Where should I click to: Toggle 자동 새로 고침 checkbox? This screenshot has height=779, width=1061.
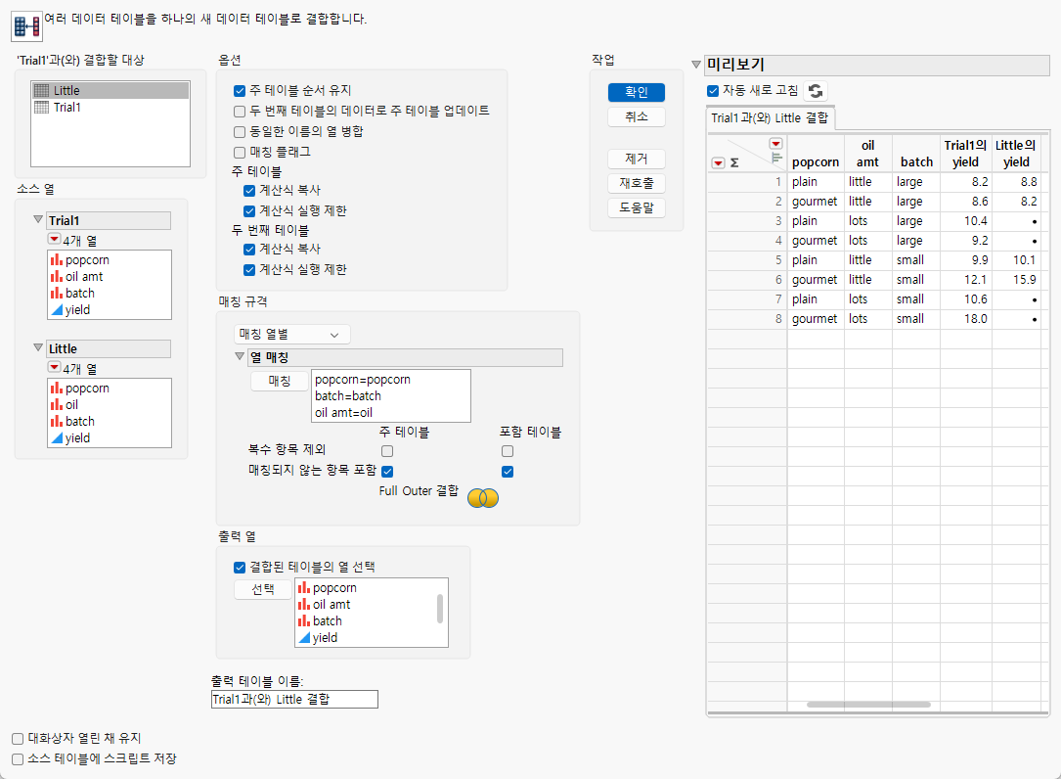tap(713, 91)
